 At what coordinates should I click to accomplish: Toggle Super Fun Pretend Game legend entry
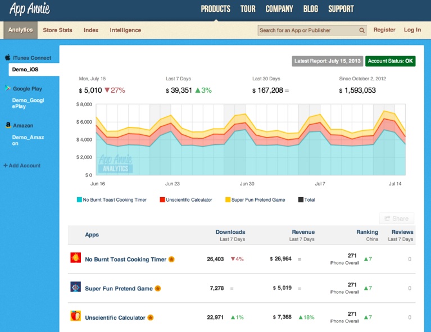pyautogui.click(x=228, y=199)
